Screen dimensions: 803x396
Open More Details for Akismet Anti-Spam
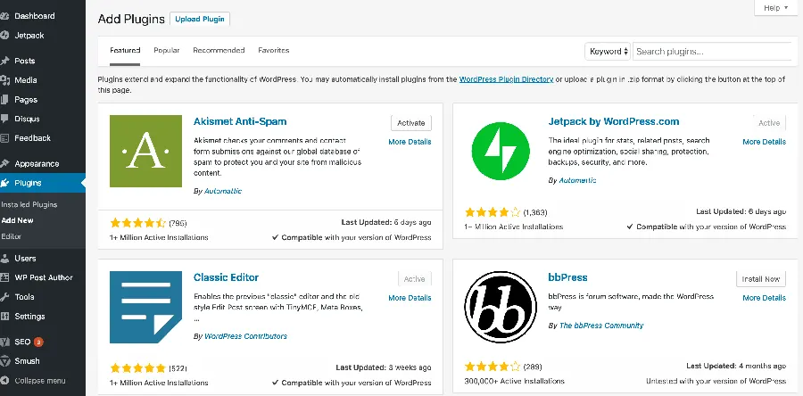410,142
